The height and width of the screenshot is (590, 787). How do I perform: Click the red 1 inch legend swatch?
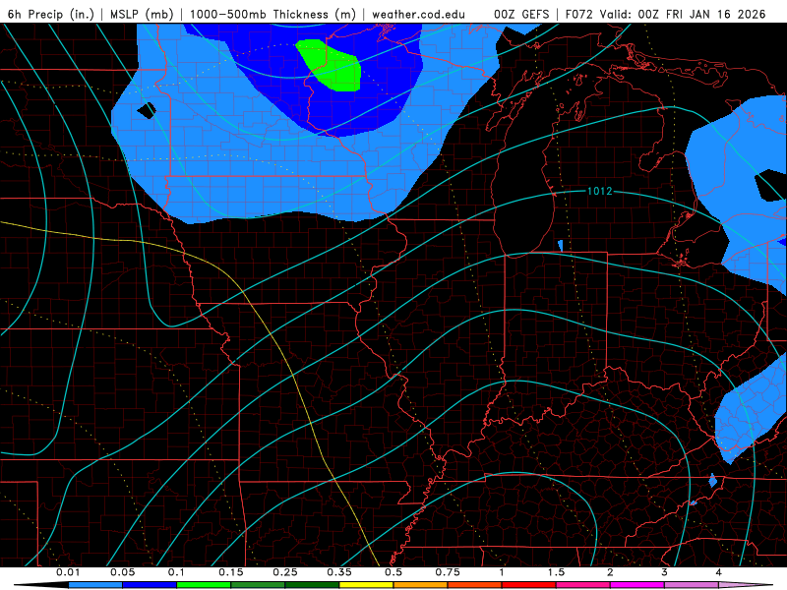click(x=529, y=585)
